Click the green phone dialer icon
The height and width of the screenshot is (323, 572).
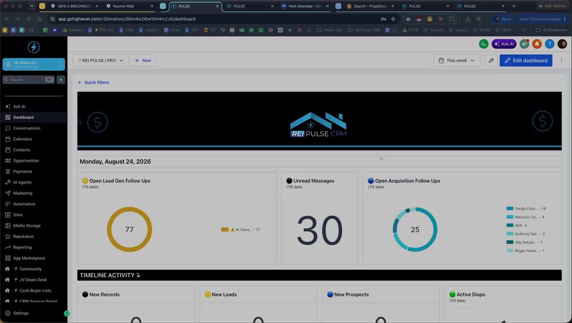[x=484, y=44]
